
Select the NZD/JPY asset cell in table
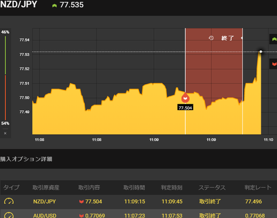pos(44,201)
